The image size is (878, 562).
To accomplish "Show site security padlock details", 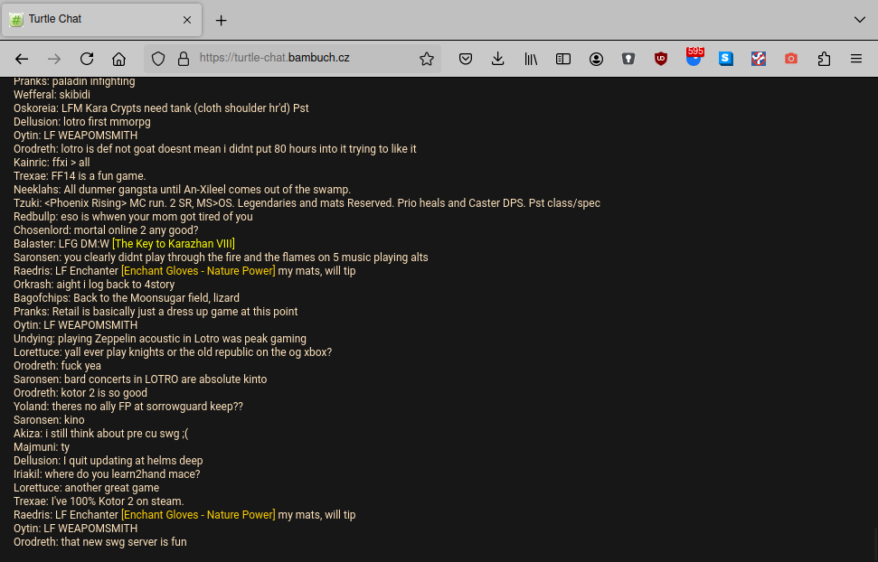I will [x=184, y=59].
